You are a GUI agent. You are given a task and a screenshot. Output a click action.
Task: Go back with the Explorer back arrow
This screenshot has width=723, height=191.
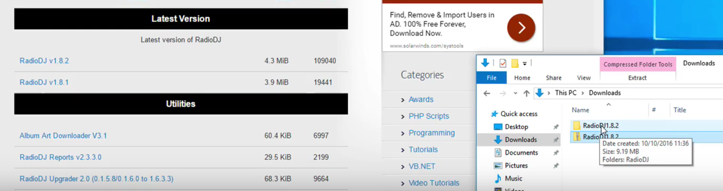pos(487,93)
